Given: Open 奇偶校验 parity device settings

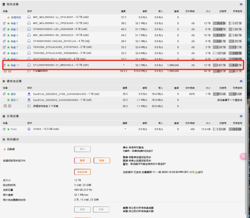Looking at the screenshot, I should coord(16,17).
